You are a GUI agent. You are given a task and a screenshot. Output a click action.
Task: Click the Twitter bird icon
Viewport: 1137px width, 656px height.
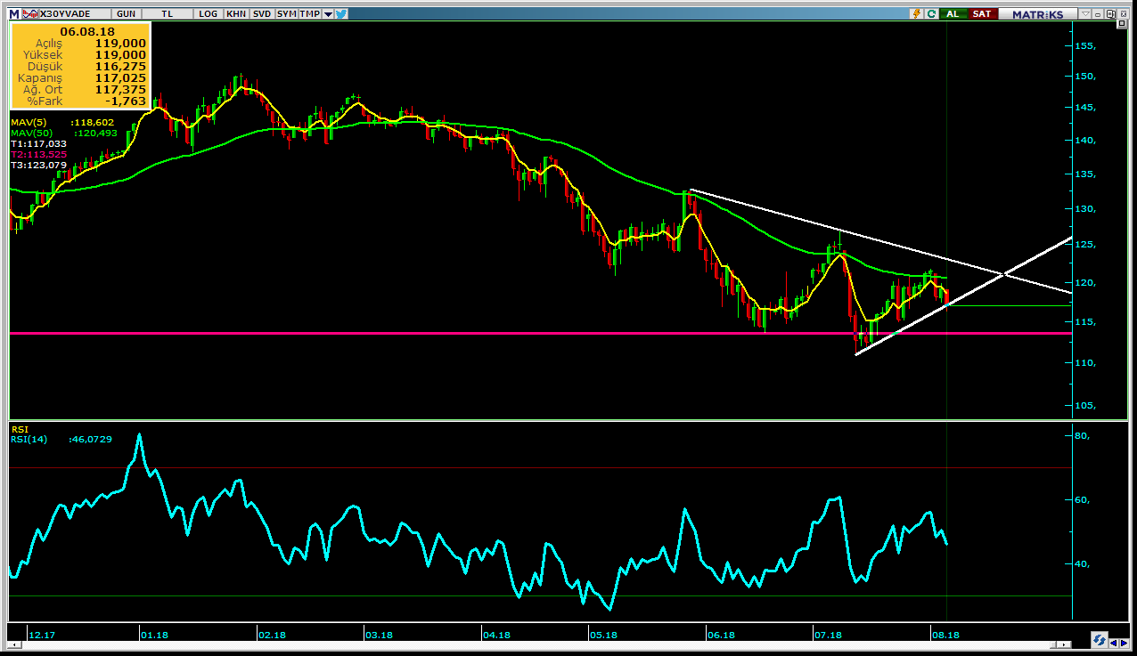coord(341,13)
